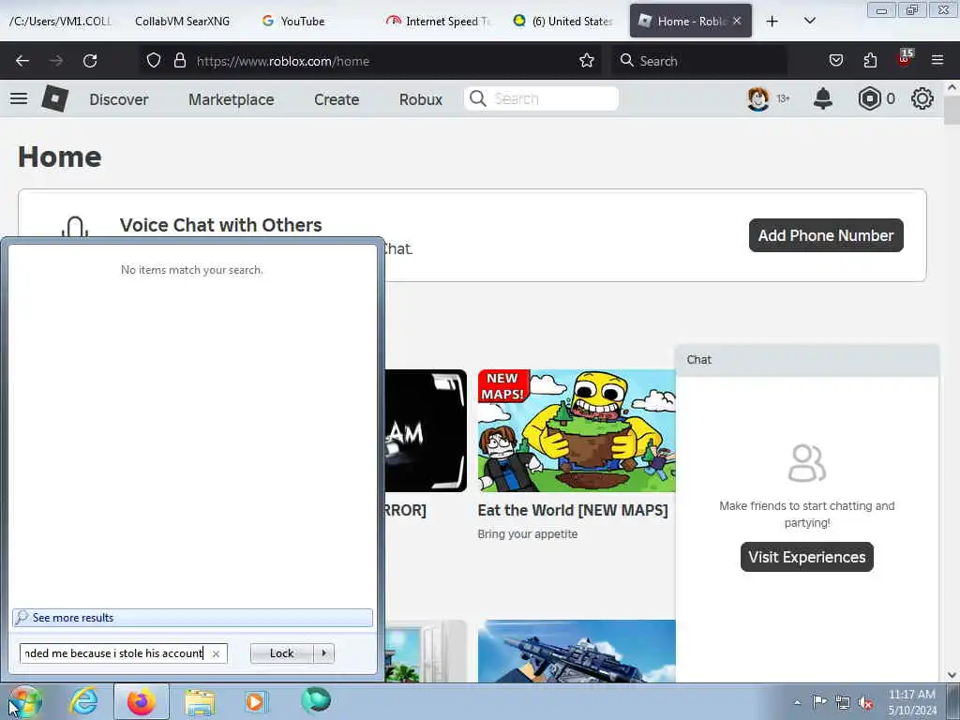
Task: Open the rifle shooter game thumbnail
Action: tap(577, 651)
